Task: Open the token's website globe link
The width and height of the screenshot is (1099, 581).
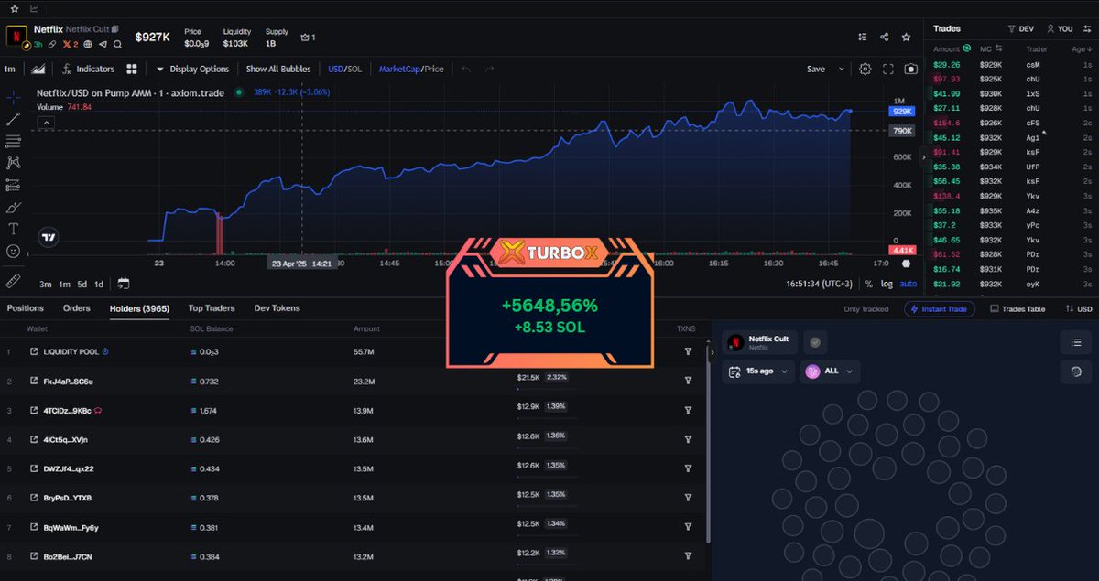Action: 87,44
